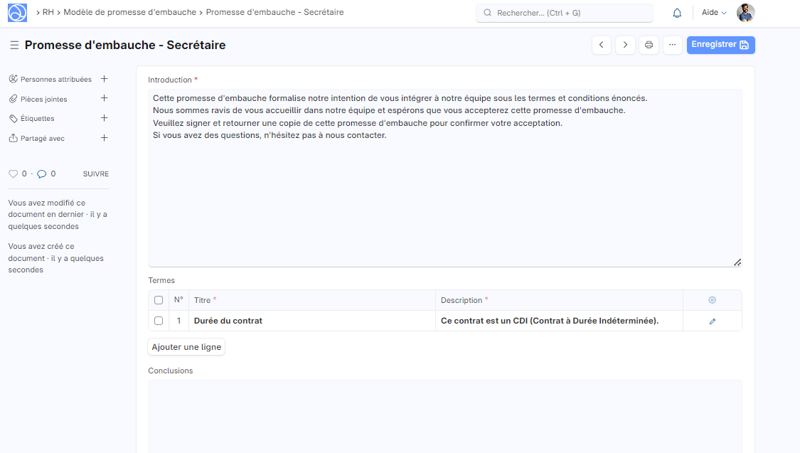Add an attachment to Pièces jointes
This screenshot has width=800, height=453.
click(x=104, y=99)
